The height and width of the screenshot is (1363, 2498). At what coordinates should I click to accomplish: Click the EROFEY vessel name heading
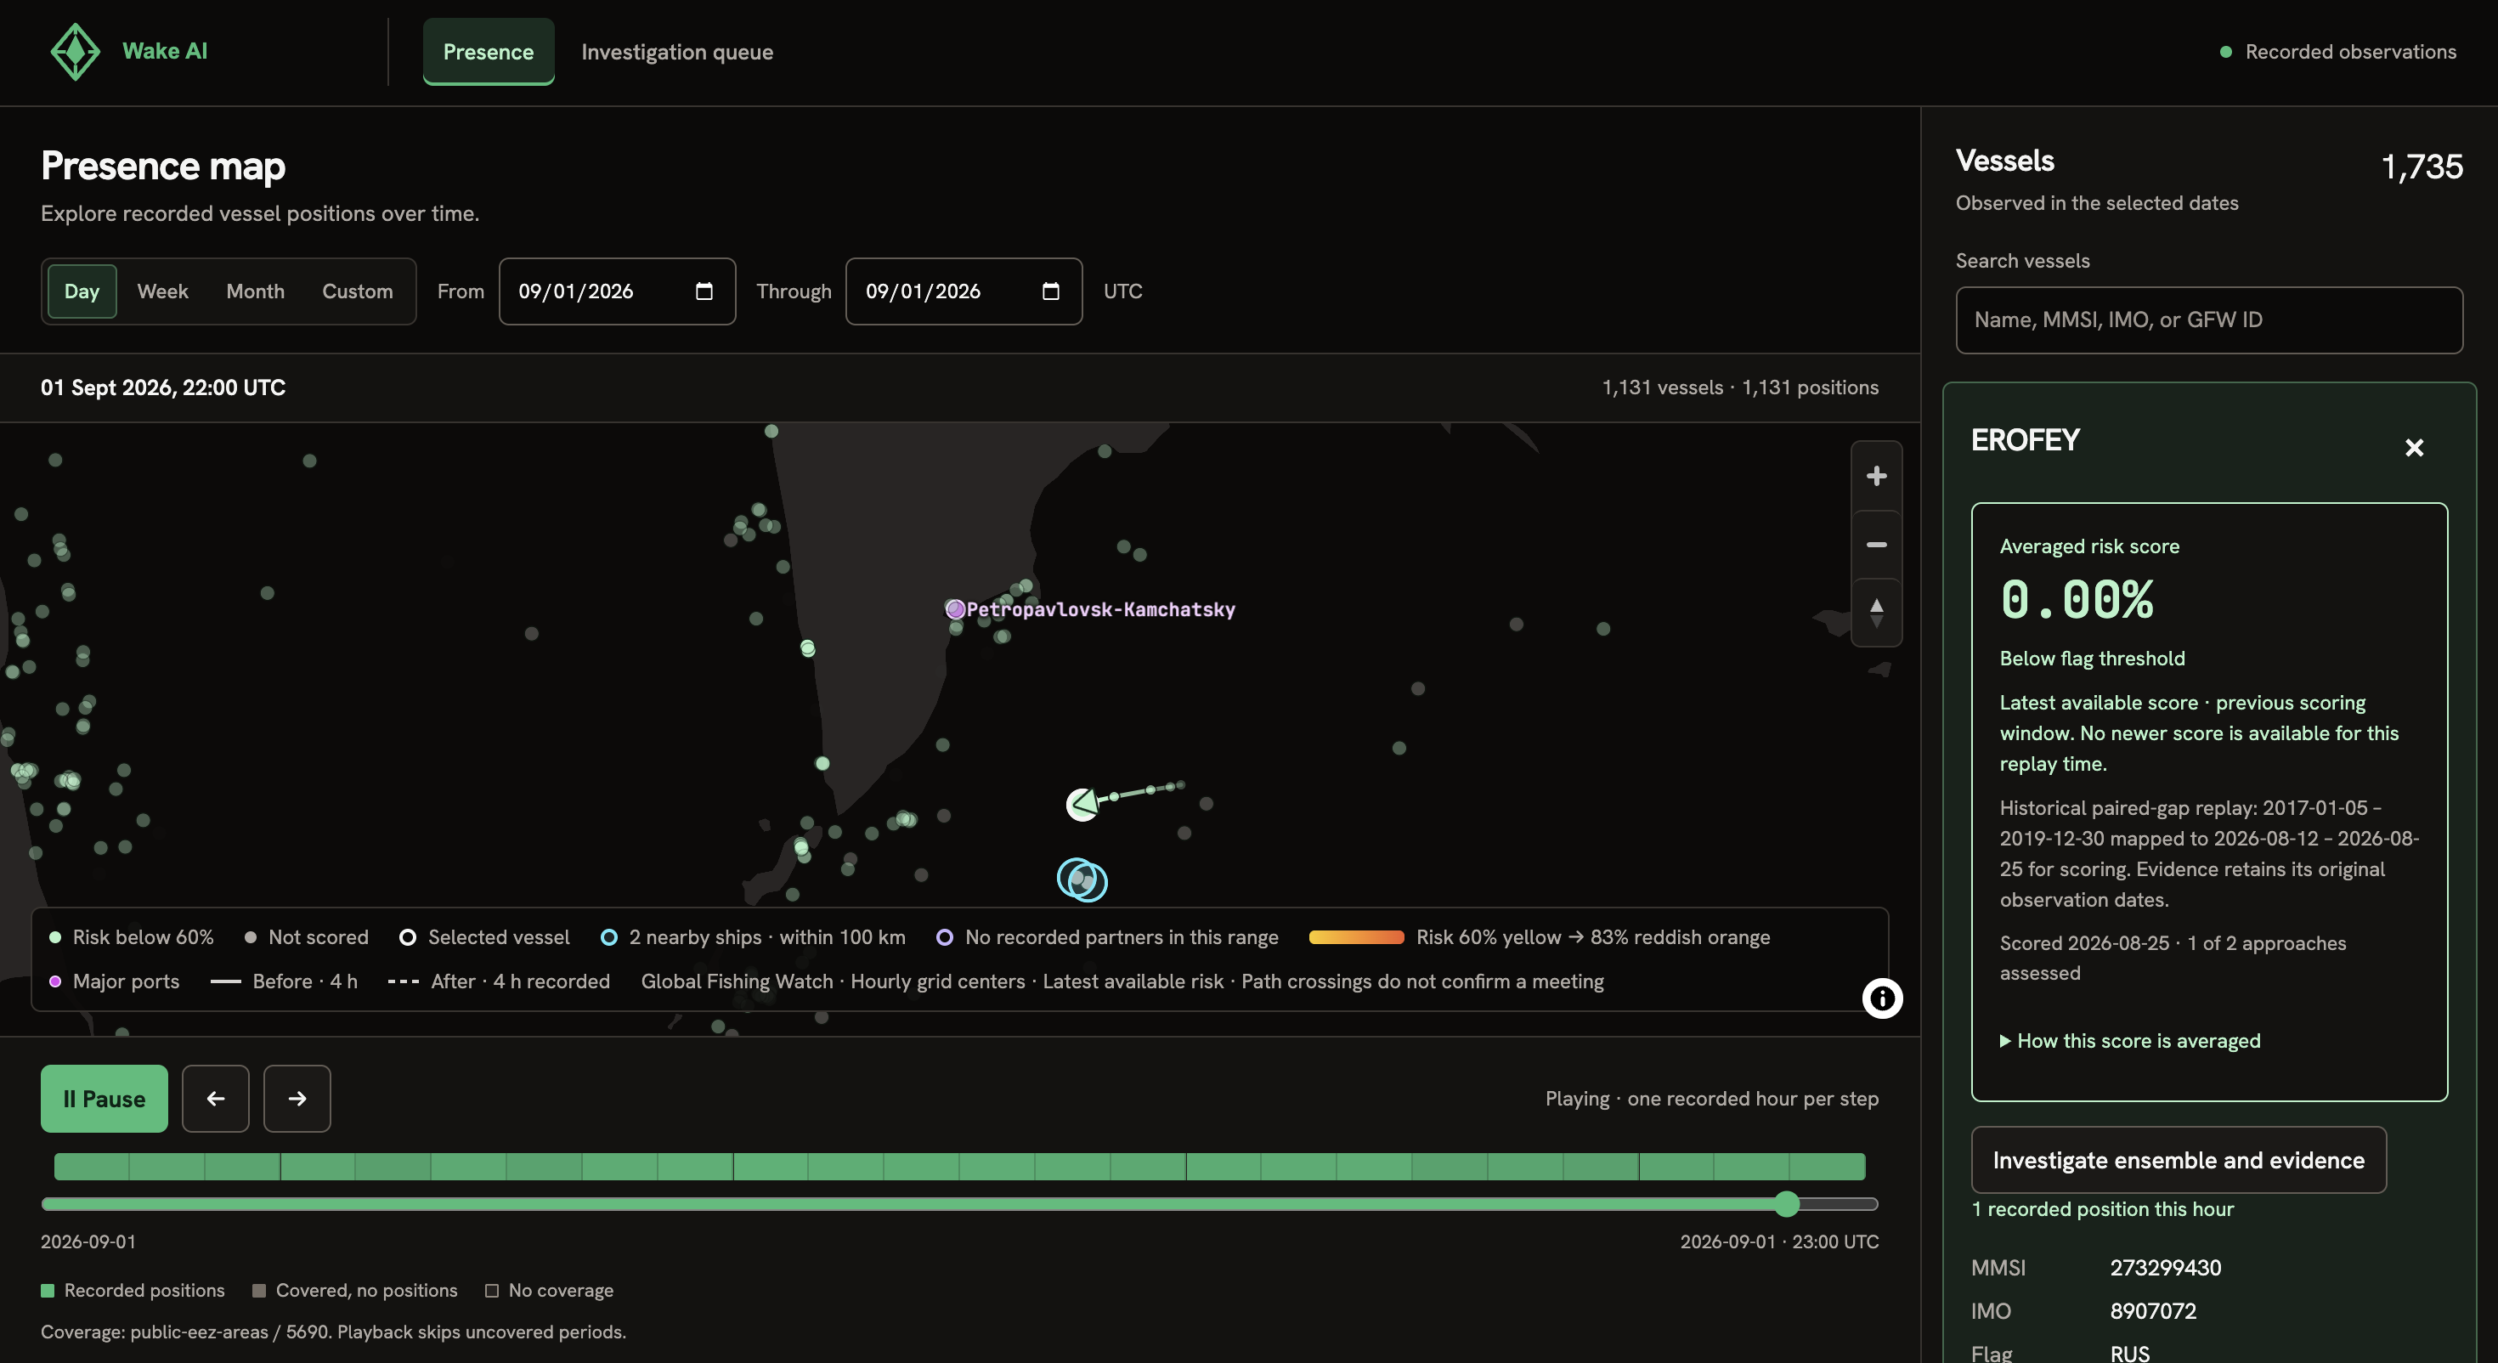(2025, 440)
